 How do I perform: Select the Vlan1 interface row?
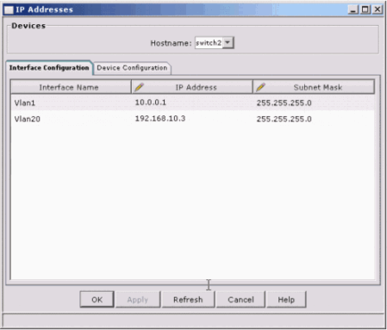click(193, 103)
